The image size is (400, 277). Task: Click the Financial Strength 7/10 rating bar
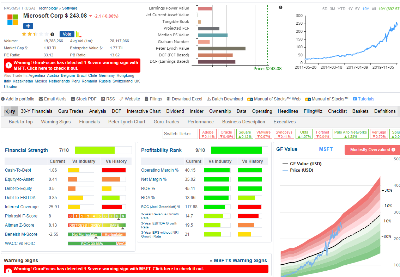(103, 150)
